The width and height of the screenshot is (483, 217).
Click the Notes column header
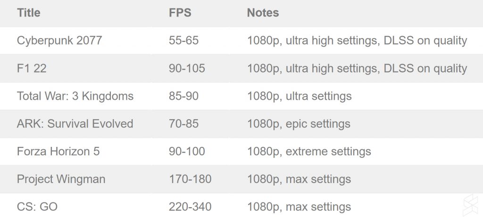(263, 13)
